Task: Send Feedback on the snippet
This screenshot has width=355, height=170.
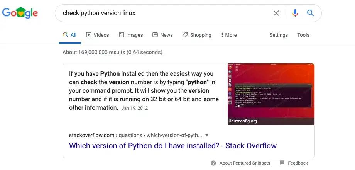Action: coord(298,163)
